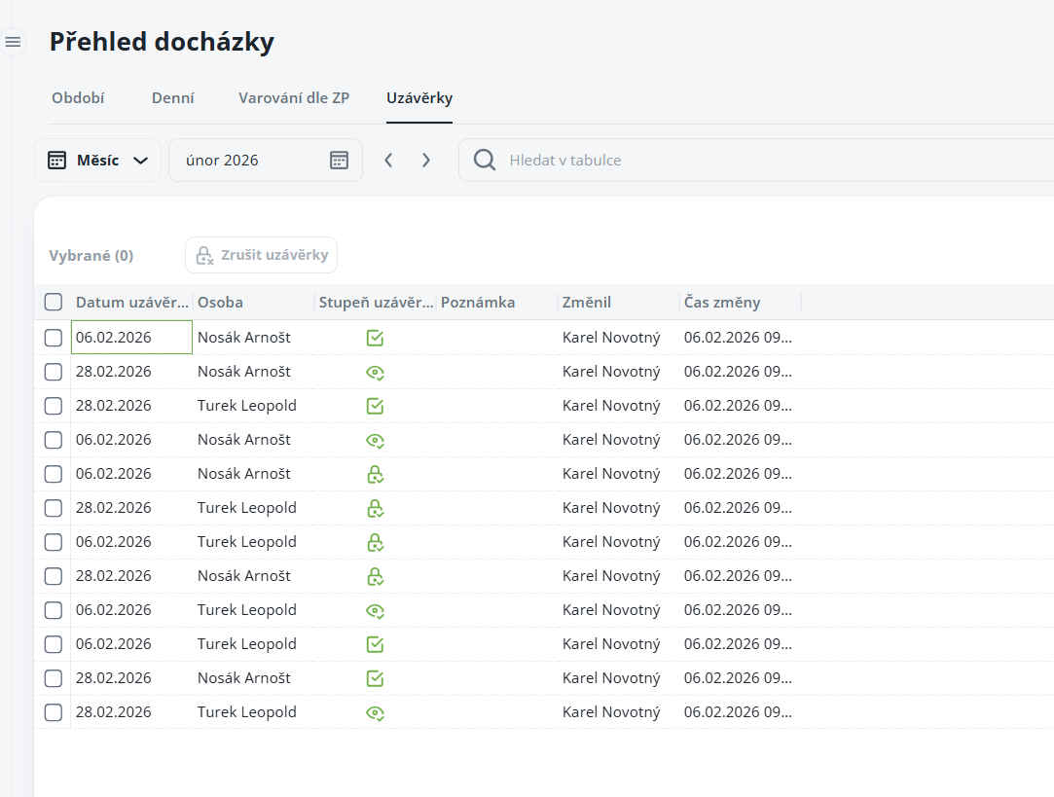This screenshot has height=797, width=1054.
Task: Click the lock status icon in fifth row
Action: tap(375, 474)
